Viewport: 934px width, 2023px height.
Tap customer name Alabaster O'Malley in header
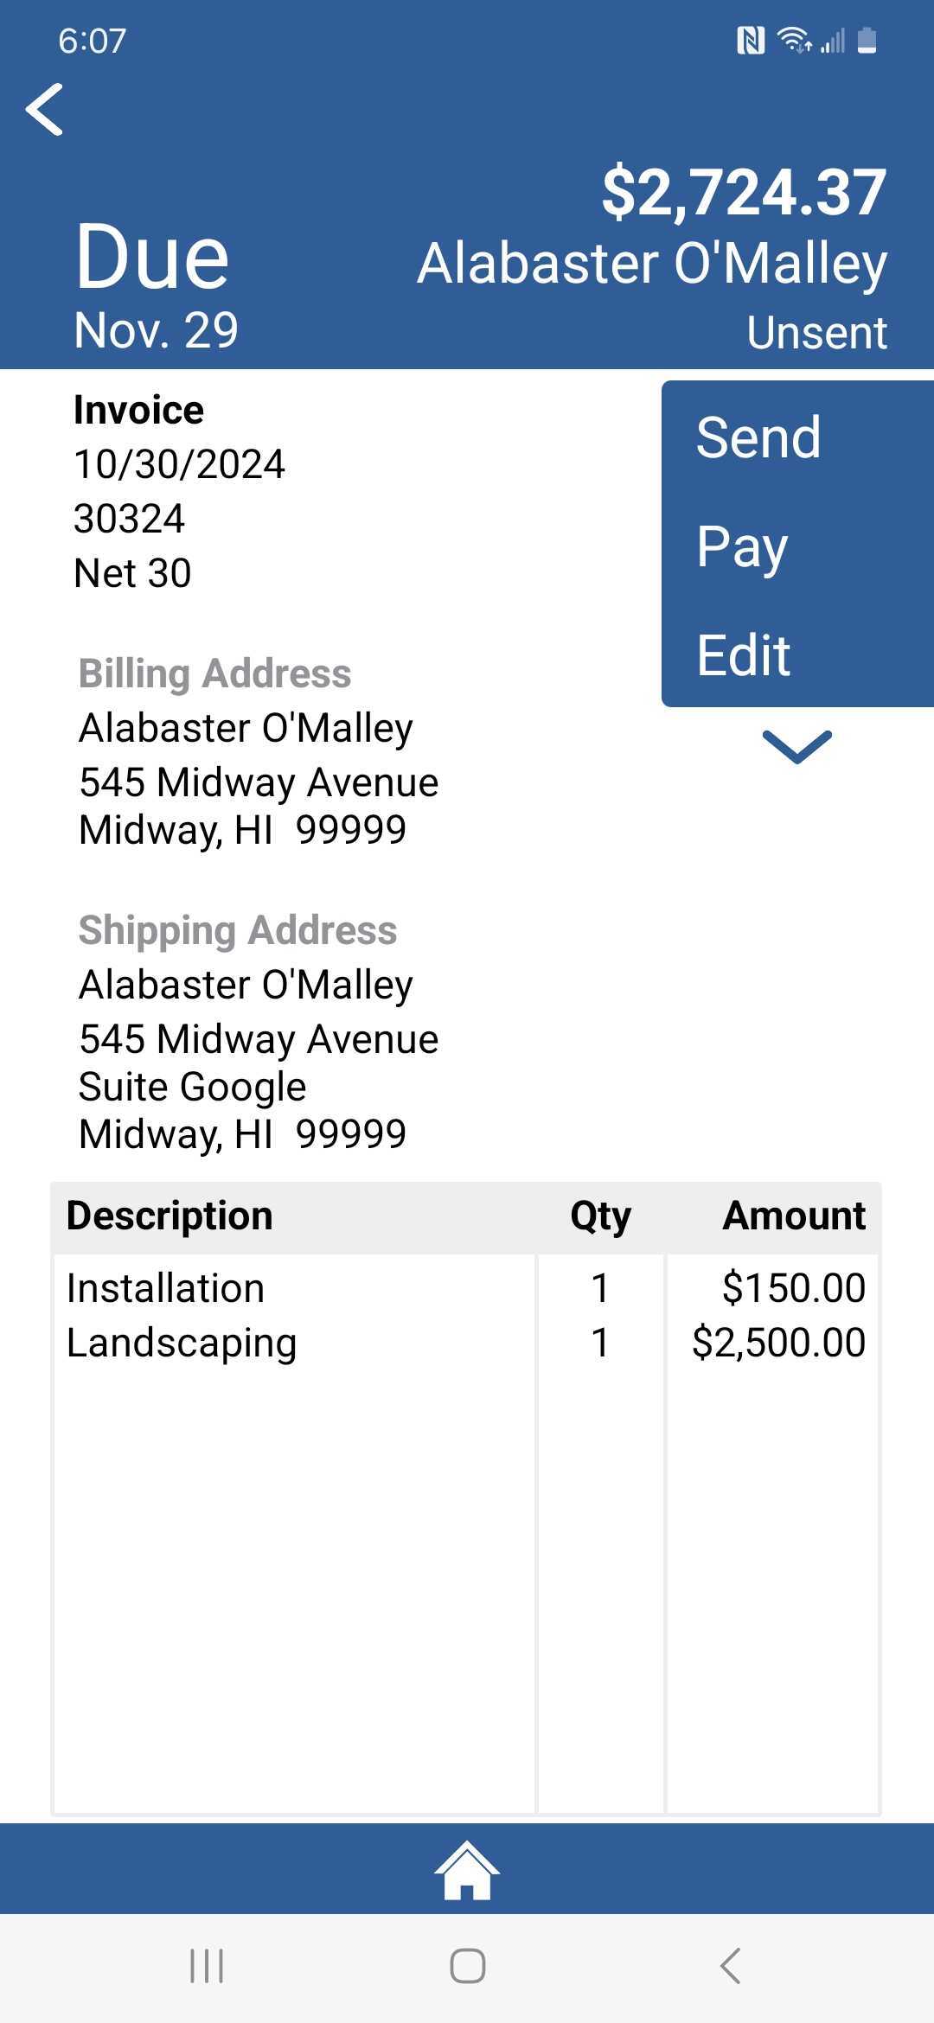click(652, 264)
